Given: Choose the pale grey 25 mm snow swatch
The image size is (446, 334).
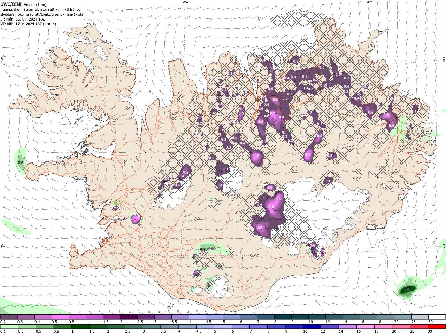Looking at the screenshot, I should coord(420,317).
